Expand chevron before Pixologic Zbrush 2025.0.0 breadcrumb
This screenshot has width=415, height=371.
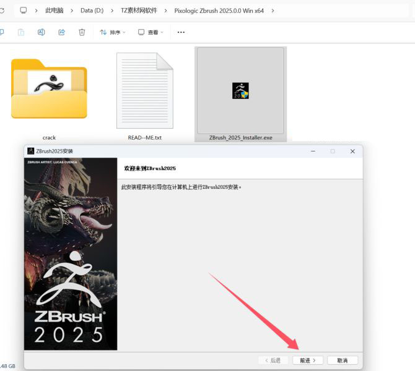[165, 11]
